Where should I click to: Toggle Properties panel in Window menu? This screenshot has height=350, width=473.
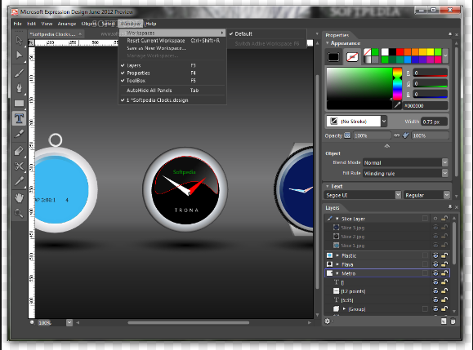172,73
